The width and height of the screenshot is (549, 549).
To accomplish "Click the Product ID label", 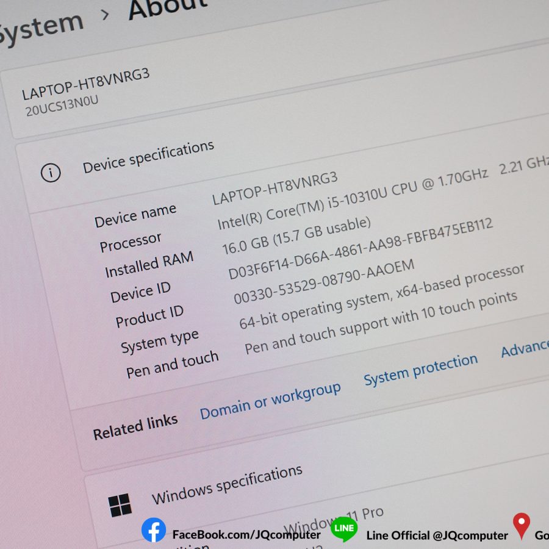I will click(149, 317).
